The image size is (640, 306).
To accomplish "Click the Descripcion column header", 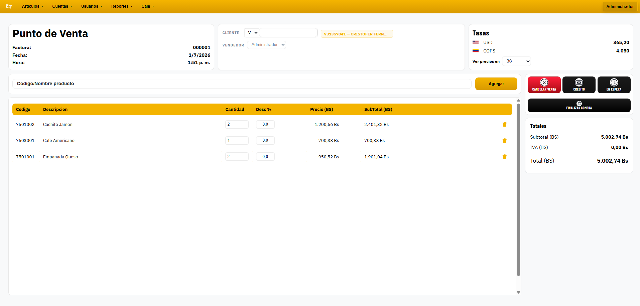I will (x=55, y=110).
